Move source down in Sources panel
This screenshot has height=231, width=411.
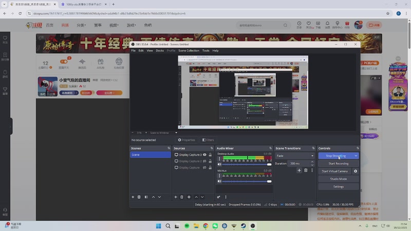pyautogui.click(x=202, y=197)
